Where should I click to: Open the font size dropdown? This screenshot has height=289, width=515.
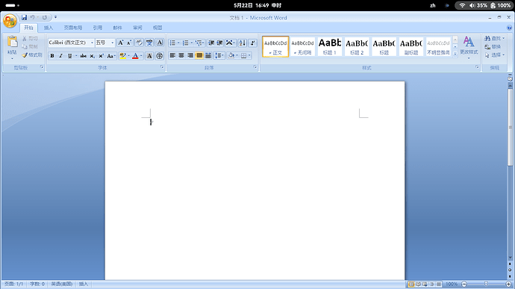click(x=112, y=43)
